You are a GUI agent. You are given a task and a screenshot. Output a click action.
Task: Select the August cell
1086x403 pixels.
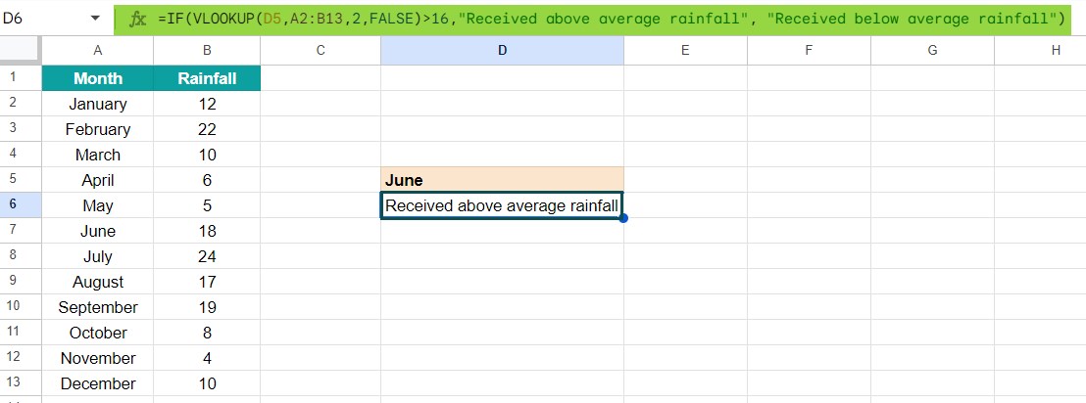[x=98, y=282]
